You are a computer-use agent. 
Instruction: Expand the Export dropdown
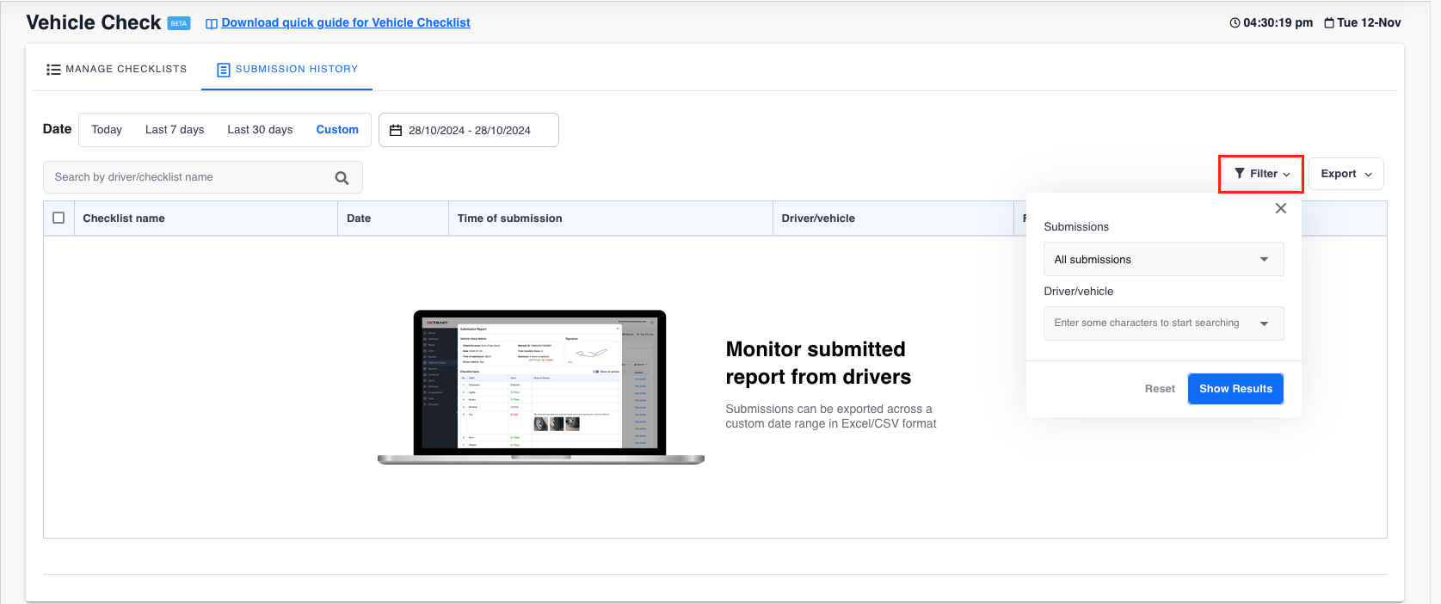tap(1346, 174)
